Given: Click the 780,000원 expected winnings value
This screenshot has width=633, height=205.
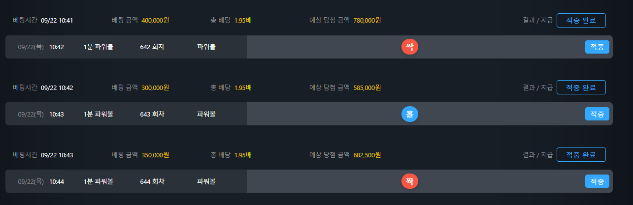Looking at the screenshot, I should pos(367,21).
